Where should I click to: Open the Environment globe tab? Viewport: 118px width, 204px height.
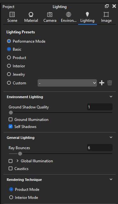click(x=69, y=14)
